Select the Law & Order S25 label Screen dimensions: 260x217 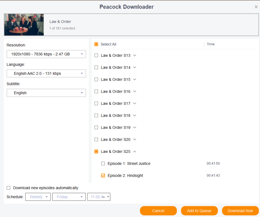pyautogui.click(x=116, y=152)
